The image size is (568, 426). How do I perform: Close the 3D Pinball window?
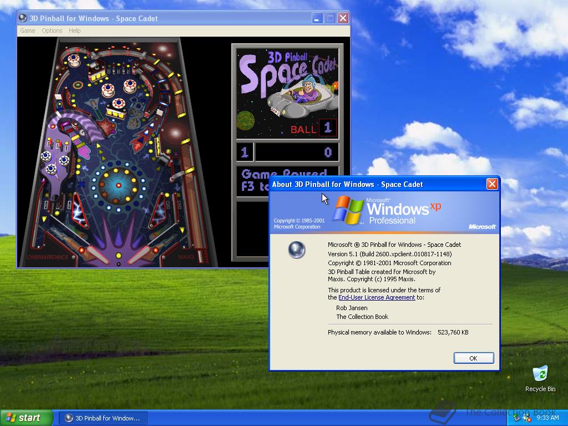coord(343,18)
